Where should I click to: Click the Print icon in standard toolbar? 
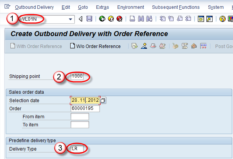(x=132, y=19)
